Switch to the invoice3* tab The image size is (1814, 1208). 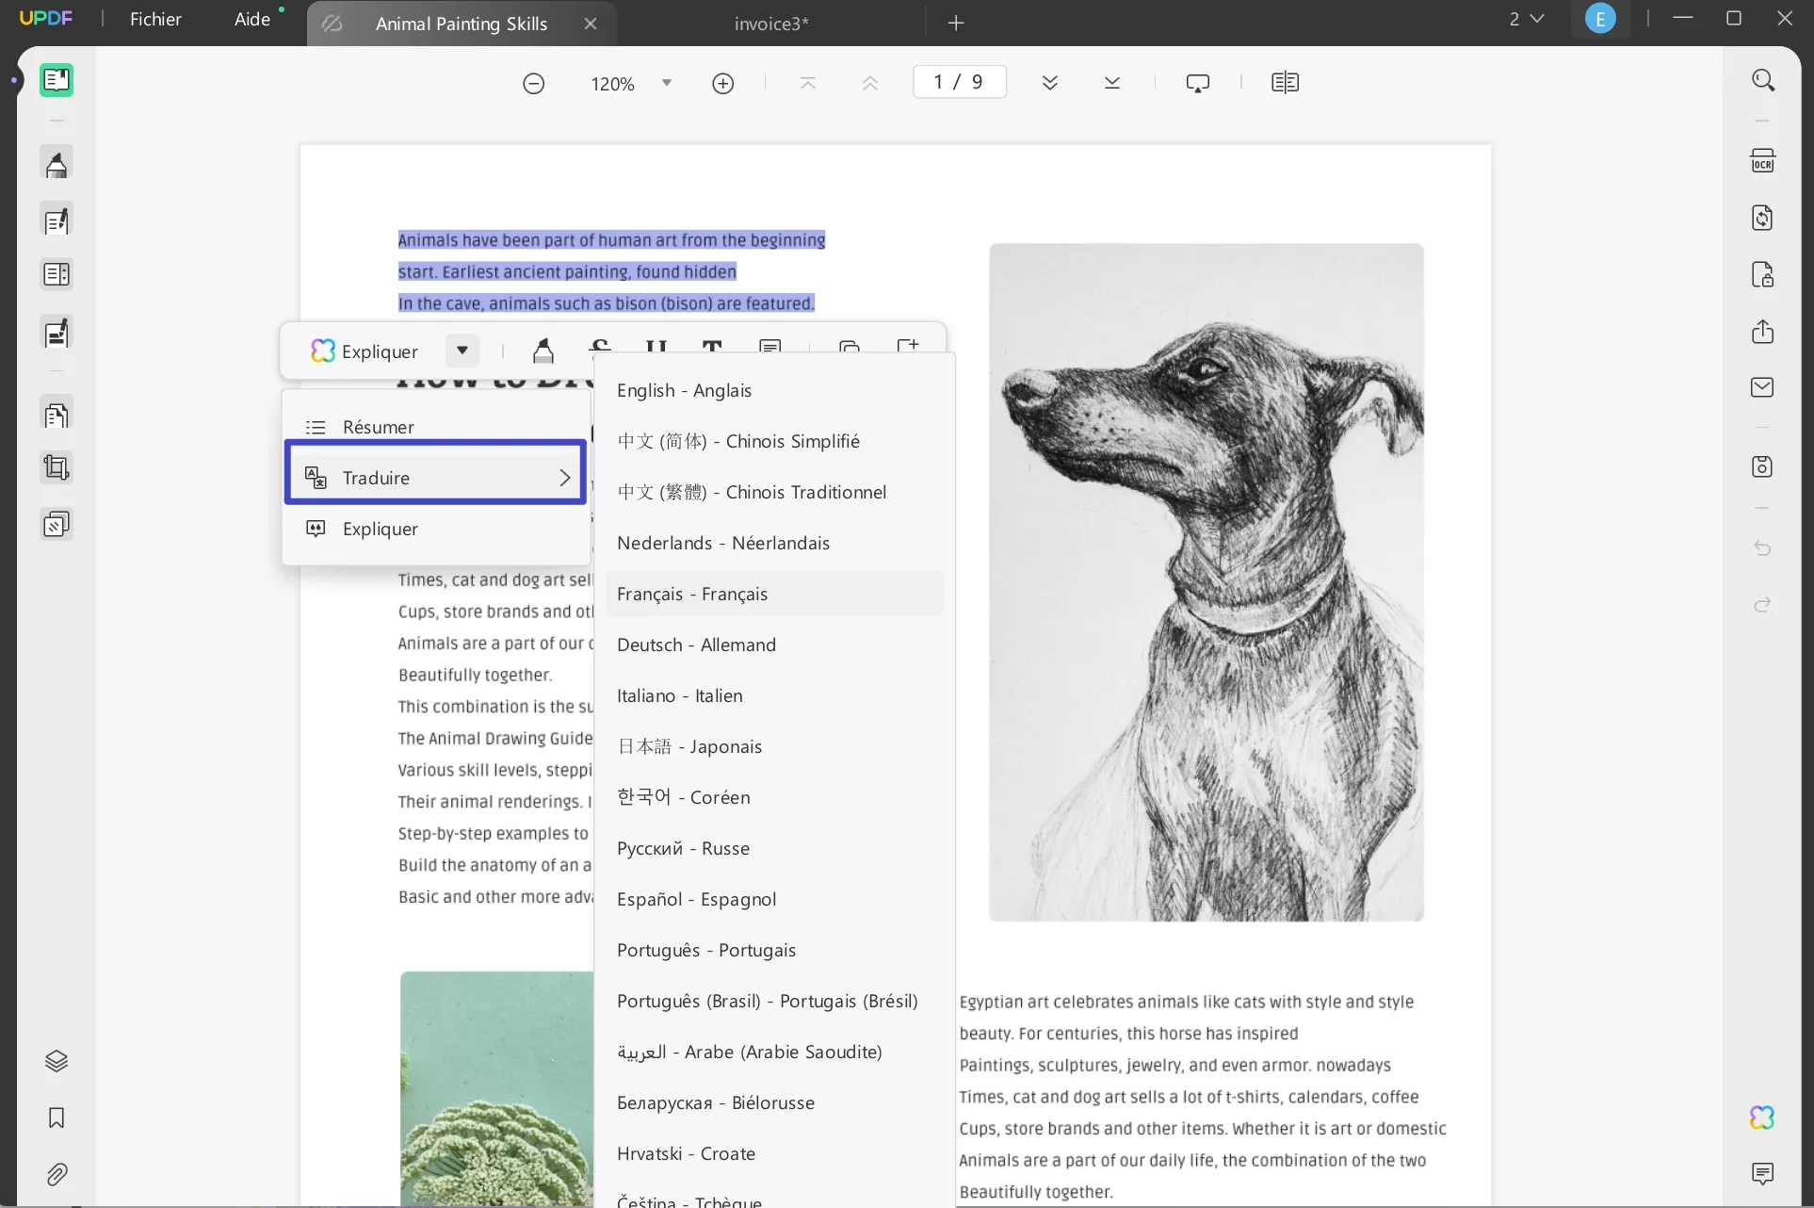point(771,24)
